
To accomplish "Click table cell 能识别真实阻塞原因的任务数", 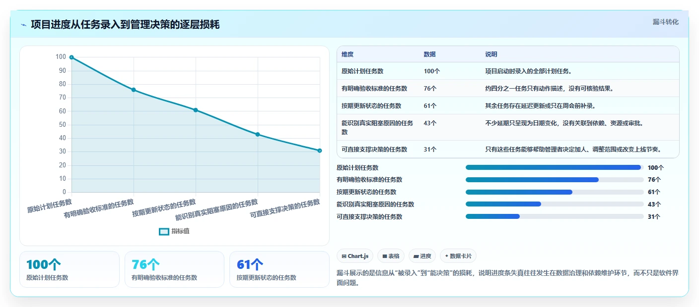I will pos(377,128).
